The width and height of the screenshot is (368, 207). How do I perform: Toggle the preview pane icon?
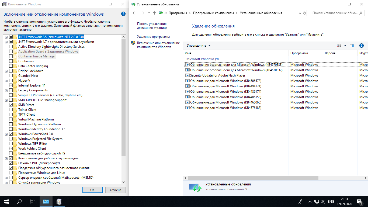click(352, 46)
